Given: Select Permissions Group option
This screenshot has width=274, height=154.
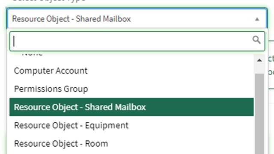Looking at the screenshot, I should click(x=131, y=89).
